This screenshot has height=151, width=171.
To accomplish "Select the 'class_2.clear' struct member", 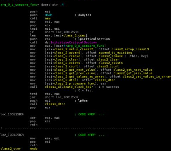I will (66, 60).
